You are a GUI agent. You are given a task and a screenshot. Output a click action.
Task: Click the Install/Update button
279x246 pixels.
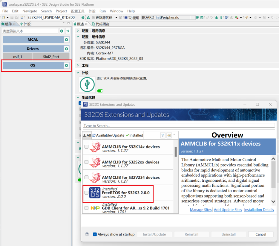[x=154, y=234]
